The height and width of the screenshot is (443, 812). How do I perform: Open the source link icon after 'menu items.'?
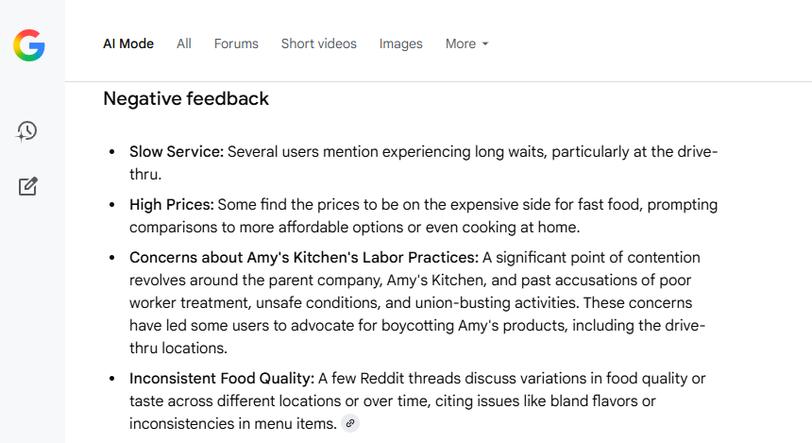coord(350,423)
